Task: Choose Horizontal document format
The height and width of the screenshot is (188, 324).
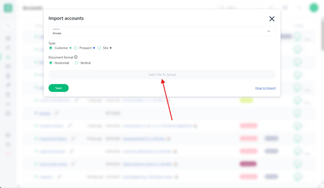Action: (51, 63)
